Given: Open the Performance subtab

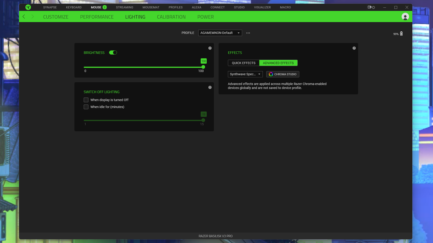Looking at the screenshot, I should click(97, 17).
